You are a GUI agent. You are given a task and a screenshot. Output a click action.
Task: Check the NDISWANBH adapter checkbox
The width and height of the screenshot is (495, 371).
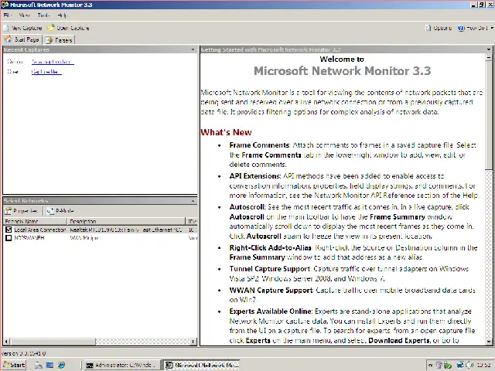tap(9, 238)
